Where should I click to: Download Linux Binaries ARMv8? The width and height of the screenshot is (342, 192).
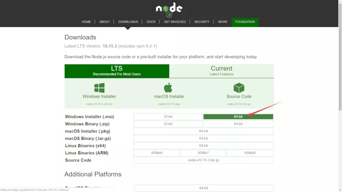point(250,153)
